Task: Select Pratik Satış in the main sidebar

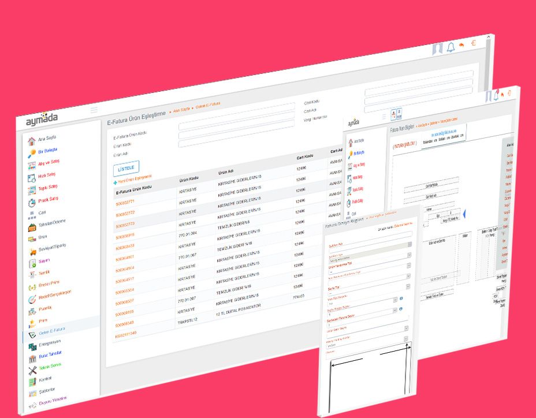Action: [48, 200]
